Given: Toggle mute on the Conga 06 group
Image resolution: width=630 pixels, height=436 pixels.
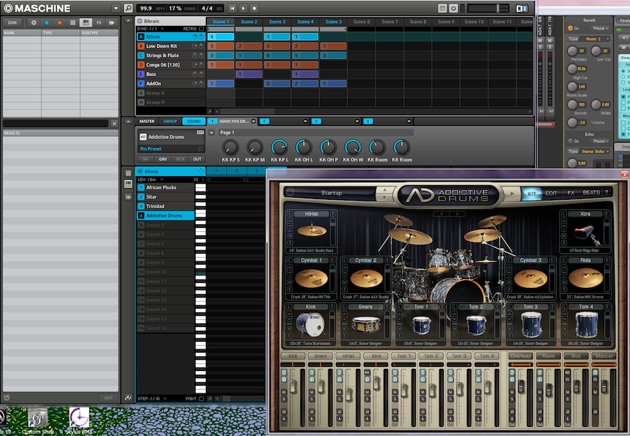Looking at the screenshot, I should (x=202, y=64).
